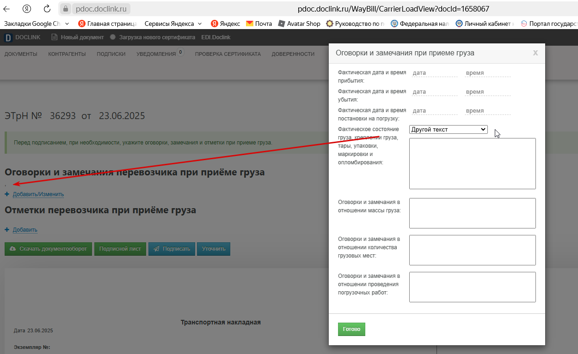This screenshot has width=578, height=354.
Task: Open the КОНТРАГЕНТЫ menu item
Action: pos(67,54)
